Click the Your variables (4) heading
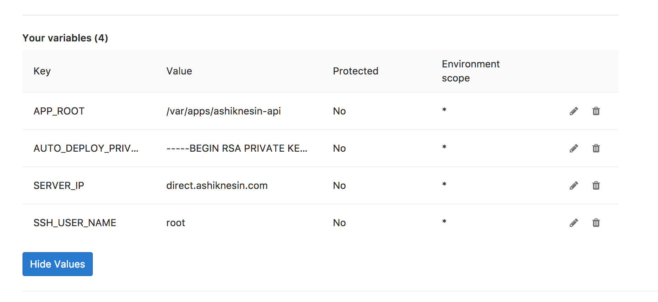Screen dimensions: 658x302 [65, 38]
